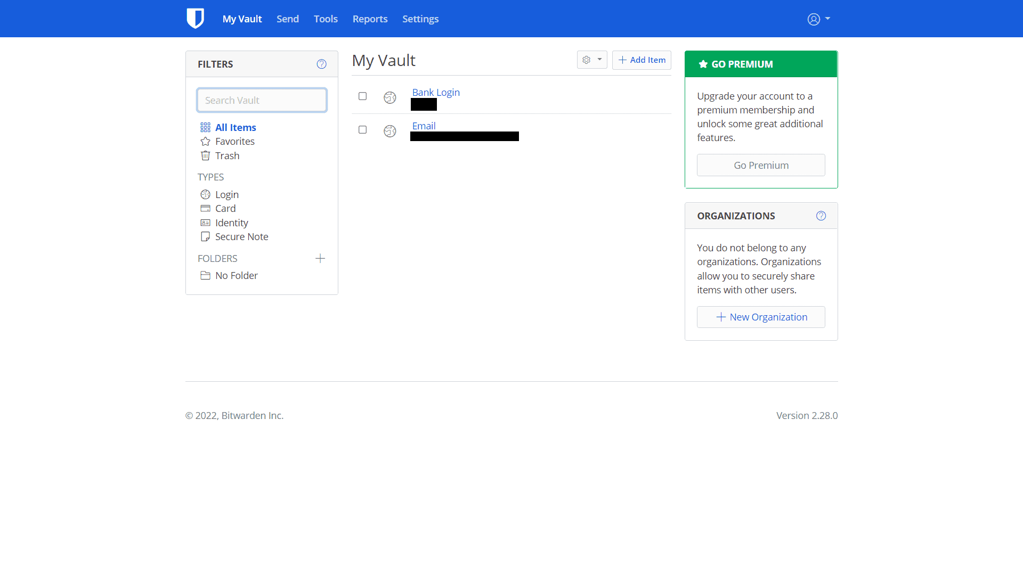Click the GO PREMIUM star header
Image resolution: width=1023 pixels, height=575 pixels.
761,64
